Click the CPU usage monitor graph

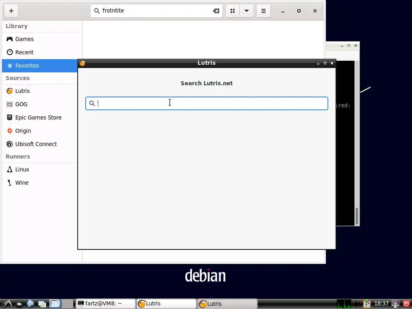click(344, 304)
